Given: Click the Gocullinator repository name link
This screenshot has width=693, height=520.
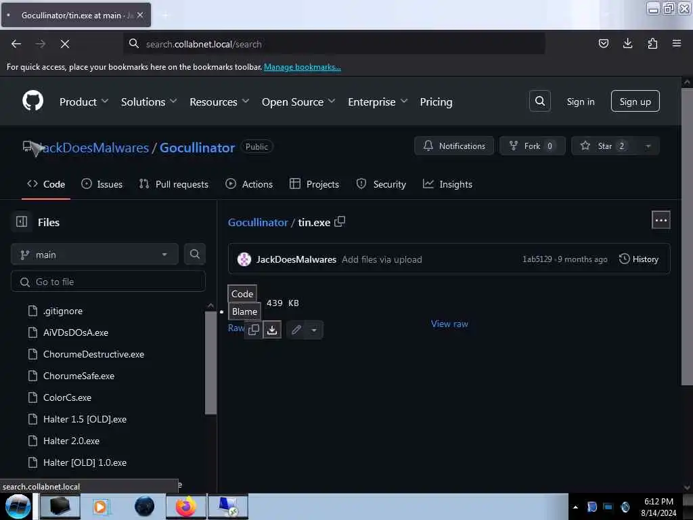Looking at the screenshot, I should (x=197, y=147).
